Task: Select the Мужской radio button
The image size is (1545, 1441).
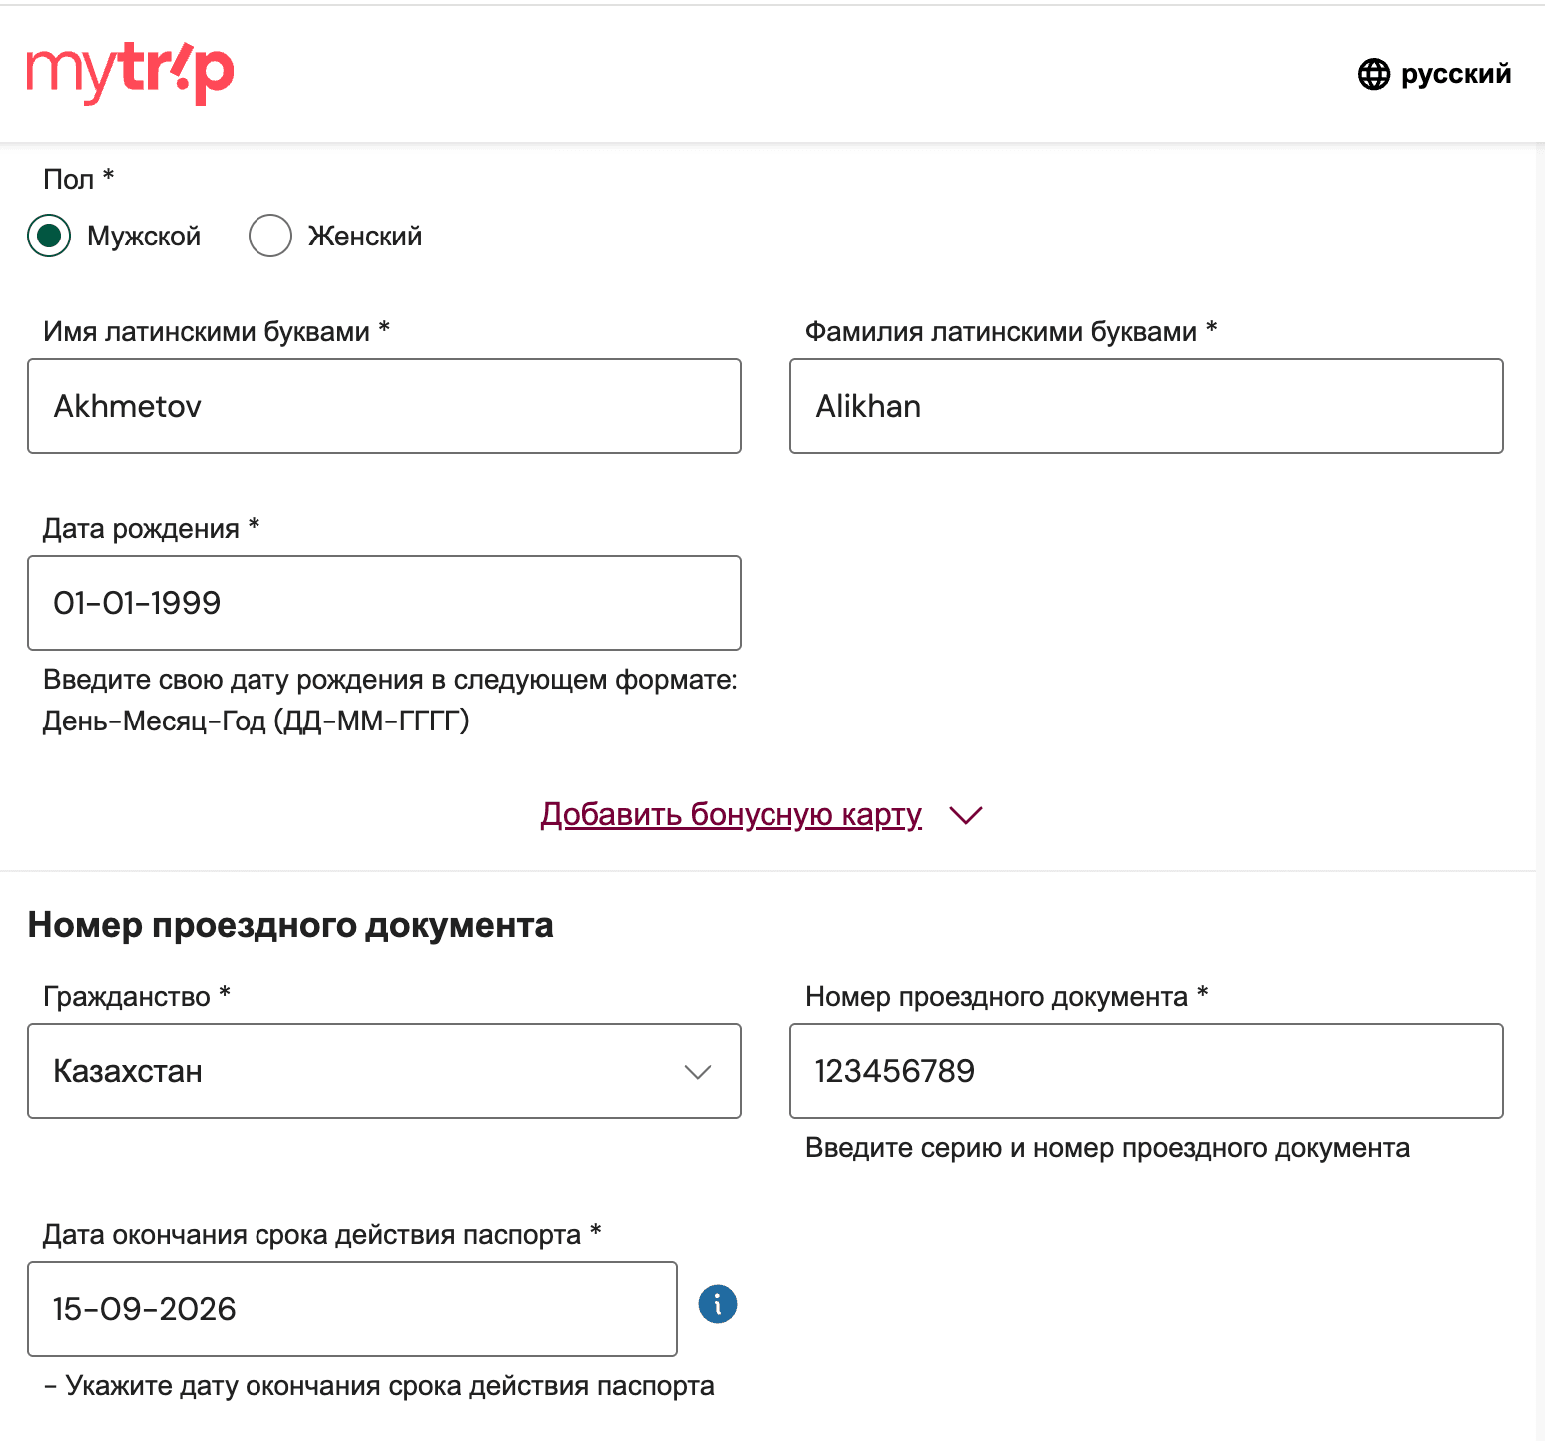Action: pyautogui.click(x=49, y=237)
